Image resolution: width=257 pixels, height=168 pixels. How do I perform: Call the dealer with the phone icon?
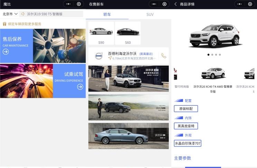(x=164, y=56)
